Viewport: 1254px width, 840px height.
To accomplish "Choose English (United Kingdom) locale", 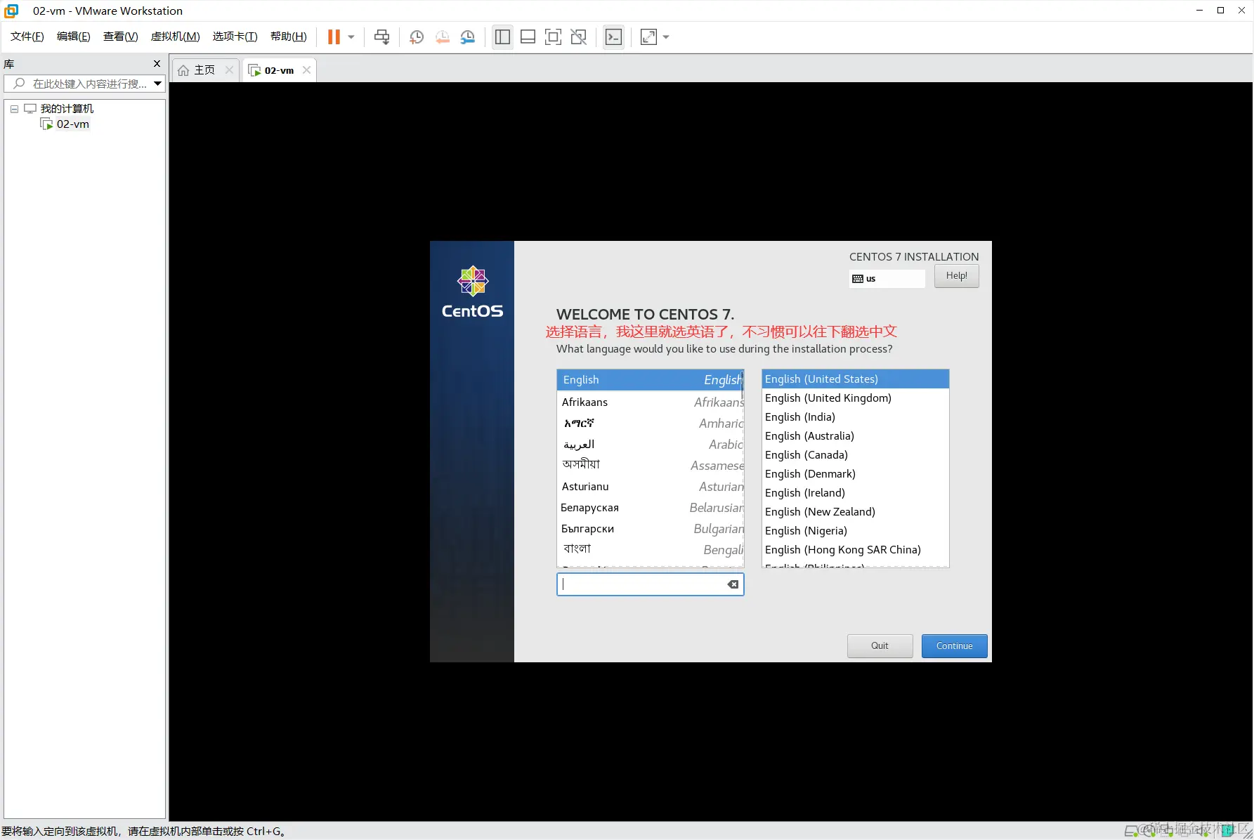I will [x=856, y=398].
